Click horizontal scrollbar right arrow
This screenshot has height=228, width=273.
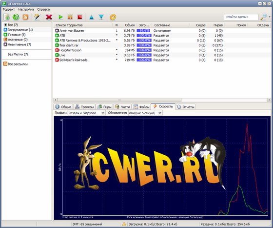pos(269,100)
